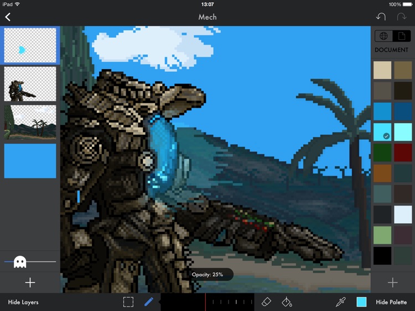Pick the dark red palette color
This screenshot has width=415, height=311.
tap(403, 152)
